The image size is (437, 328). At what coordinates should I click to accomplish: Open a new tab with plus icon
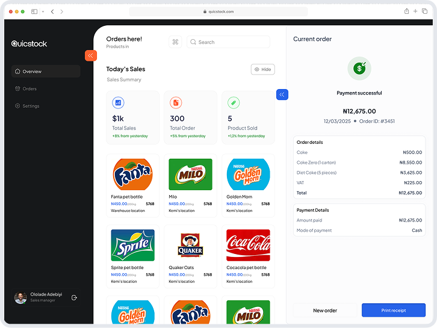pyautogui.click(x=415, y=11)
